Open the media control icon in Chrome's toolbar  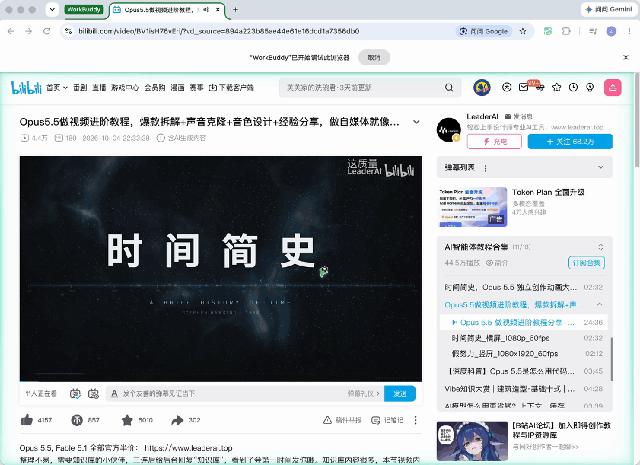click(593, 31)
